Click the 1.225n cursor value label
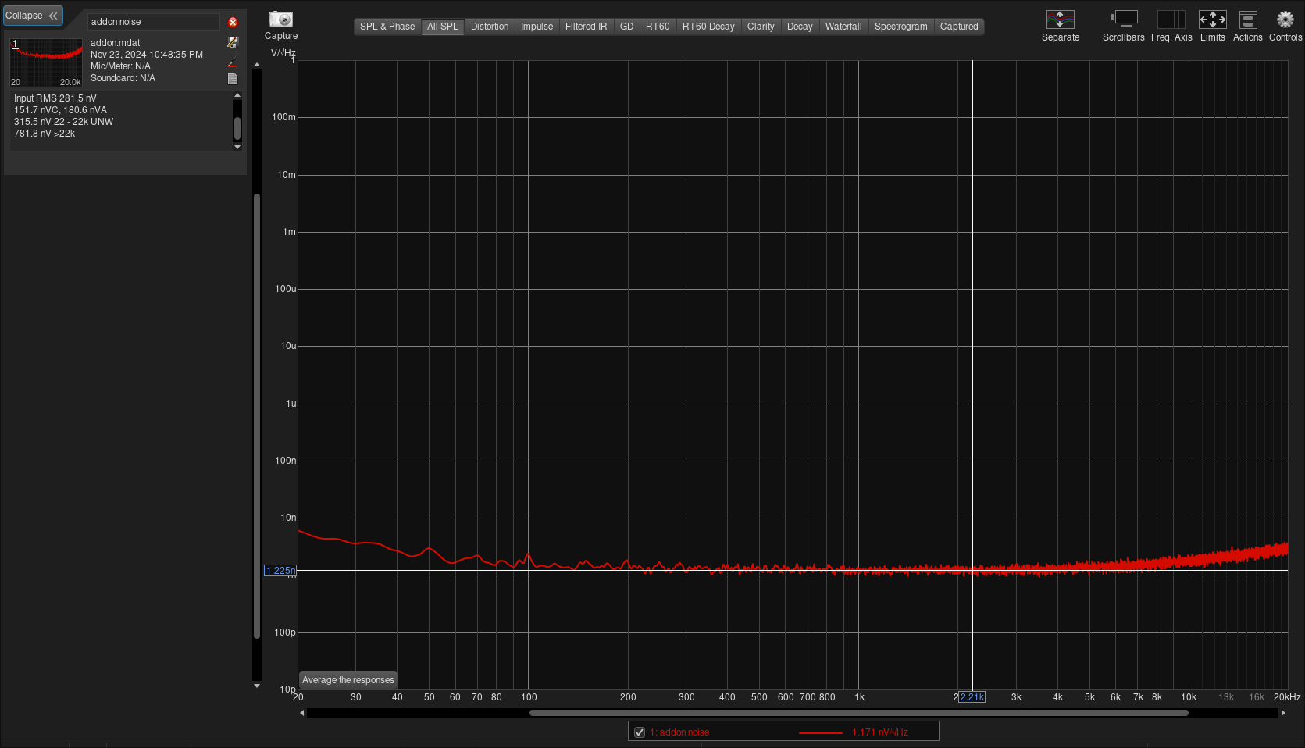This screenshot has height=748, width=1305. 280,571
